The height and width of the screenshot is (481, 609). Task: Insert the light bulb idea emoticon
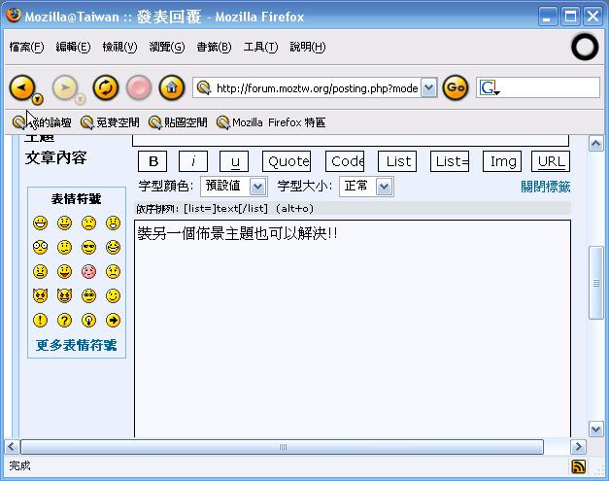click(88, 320)
